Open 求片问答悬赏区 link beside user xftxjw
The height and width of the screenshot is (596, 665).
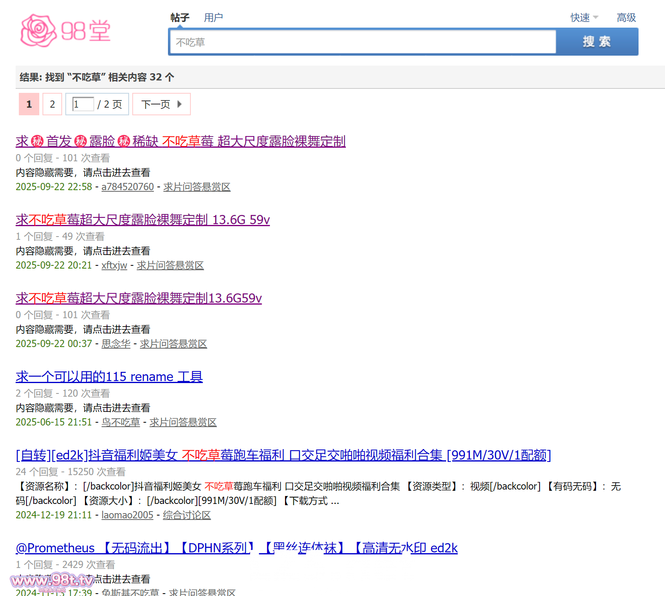(170, 265)
